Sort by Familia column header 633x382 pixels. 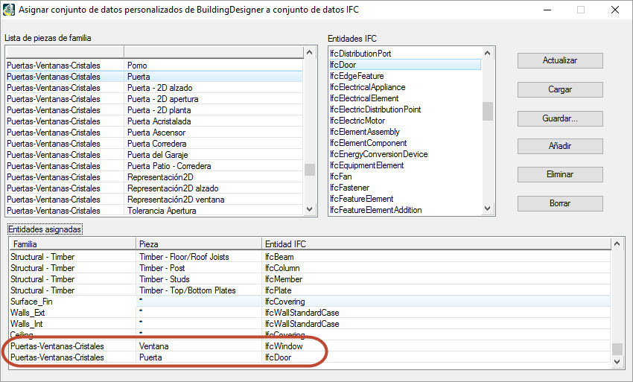click(73, 244)
